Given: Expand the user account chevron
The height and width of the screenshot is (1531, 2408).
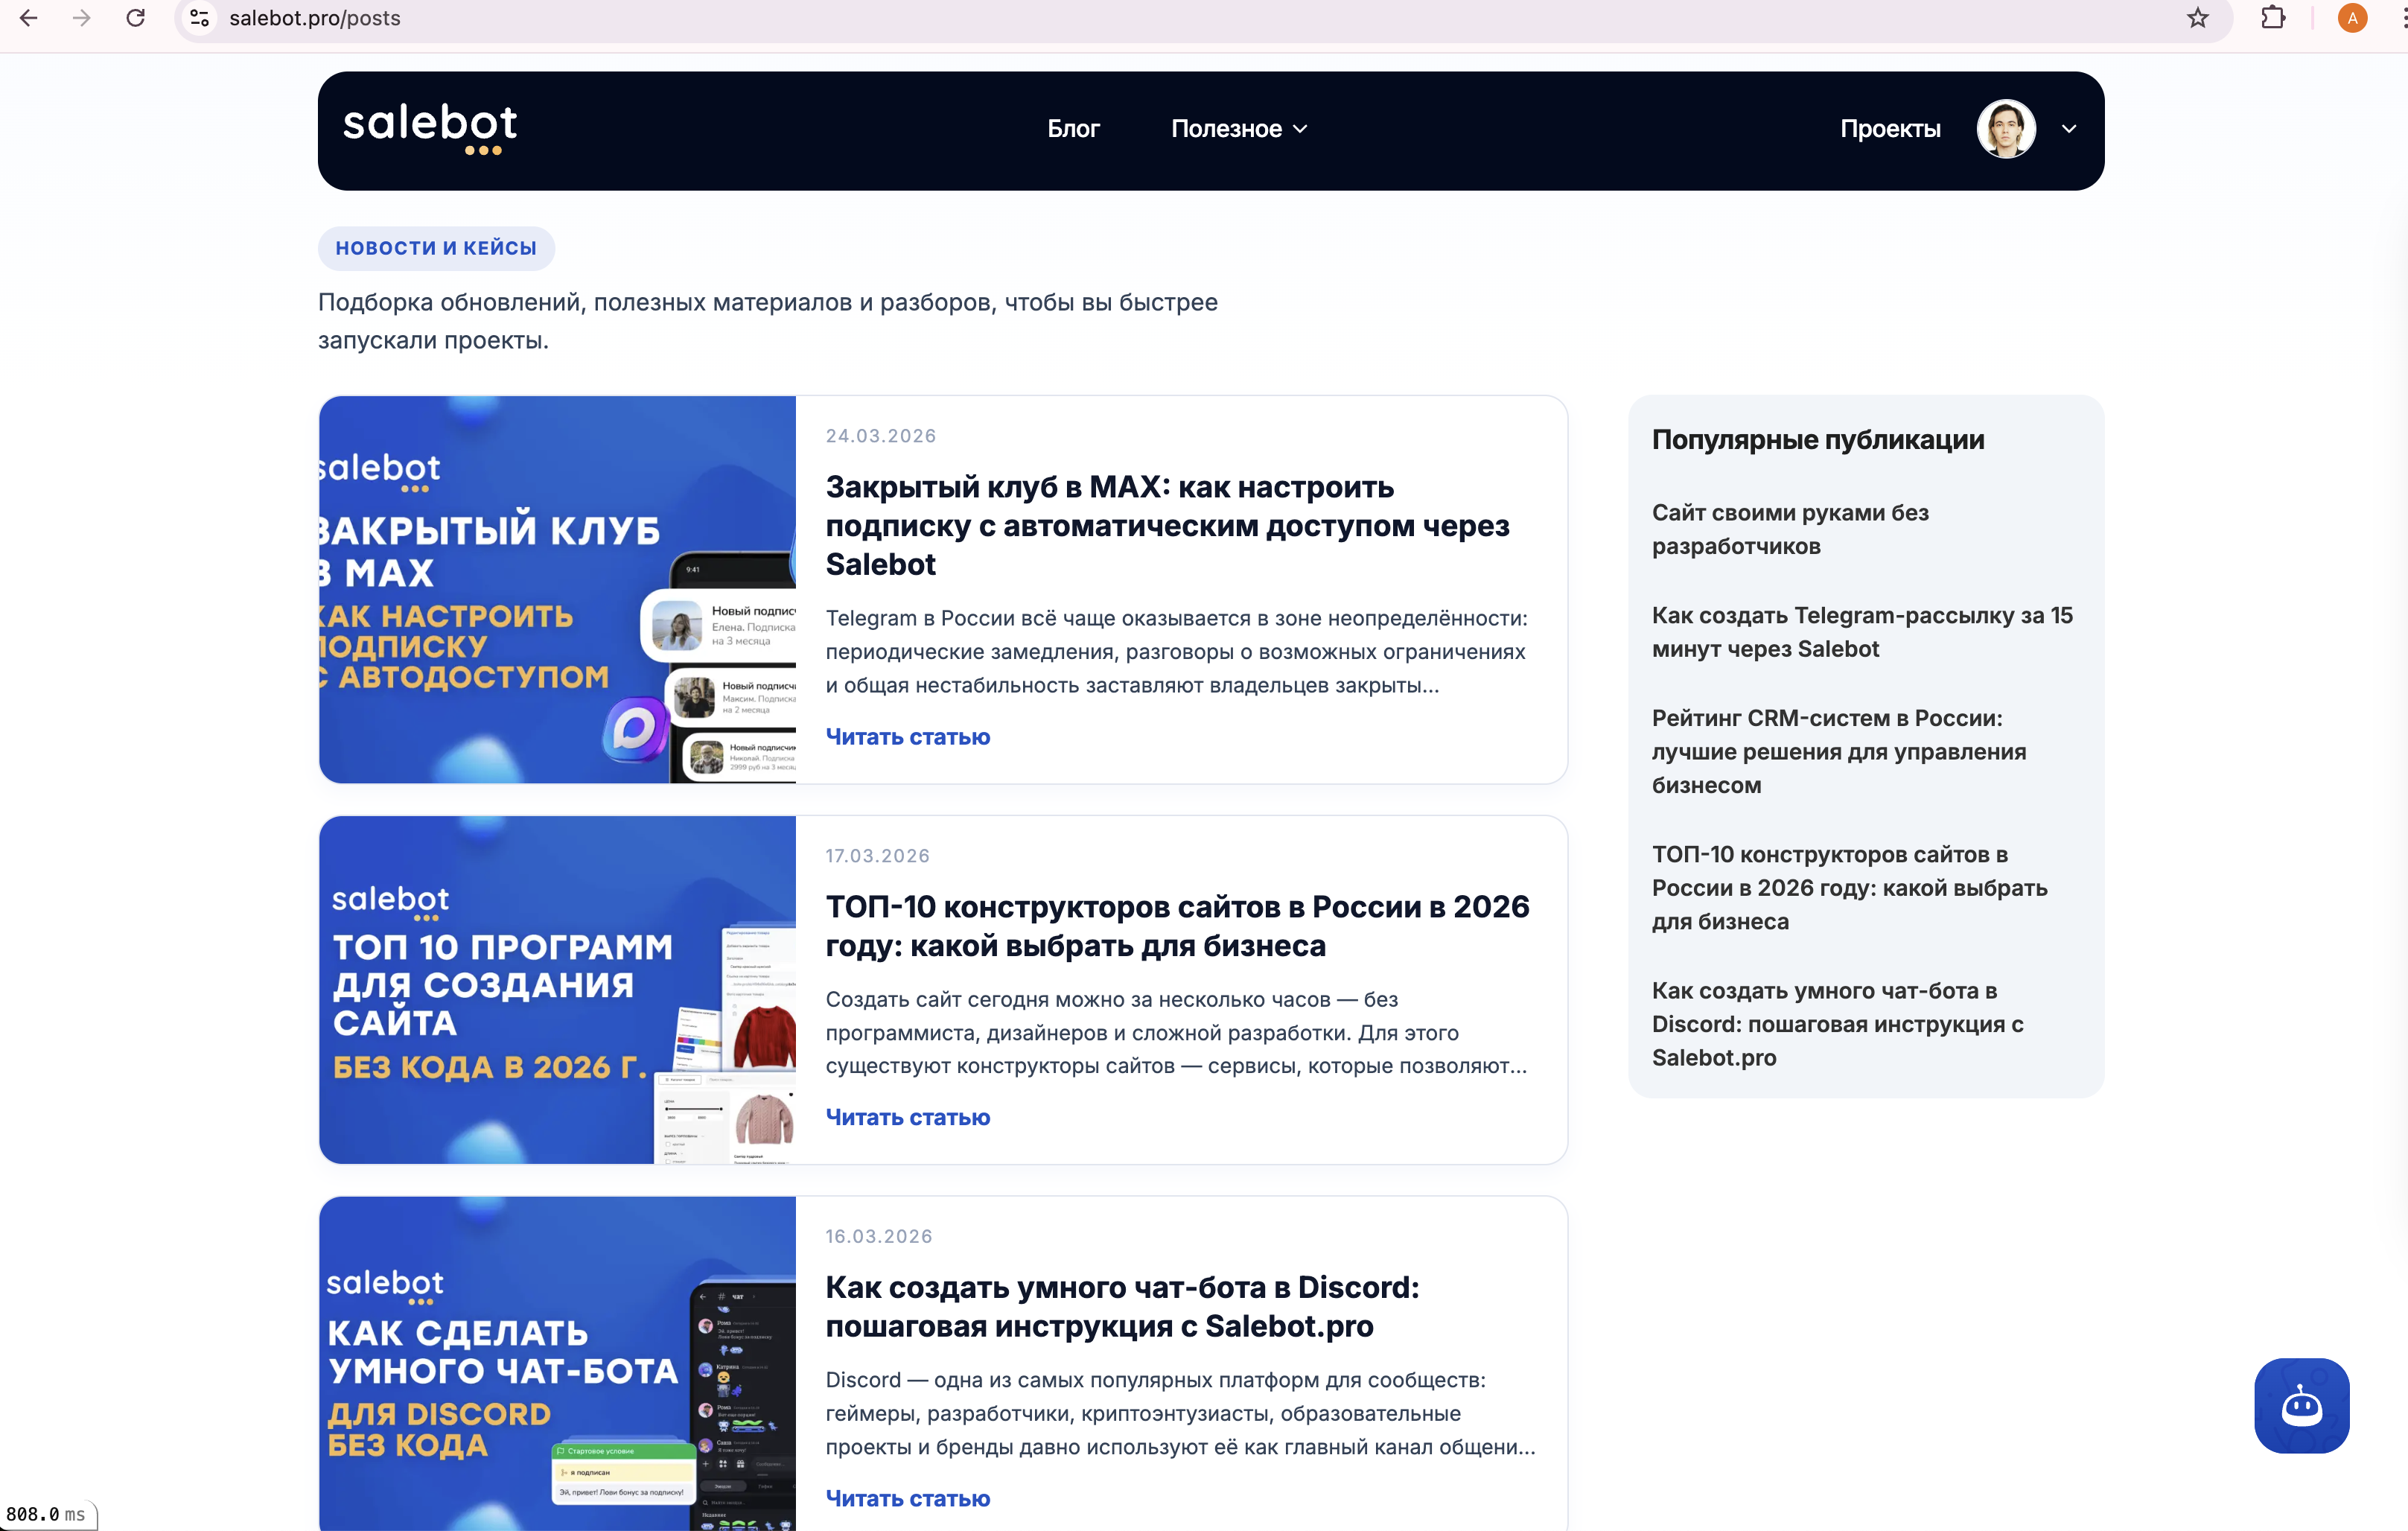Looking at the screenshot, I should coord(2069,129).
